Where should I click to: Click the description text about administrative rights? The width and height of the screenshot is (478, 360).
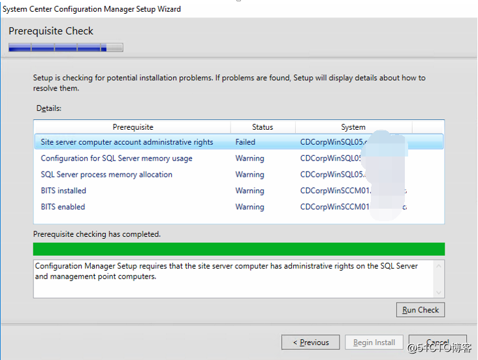pos(226,271)
